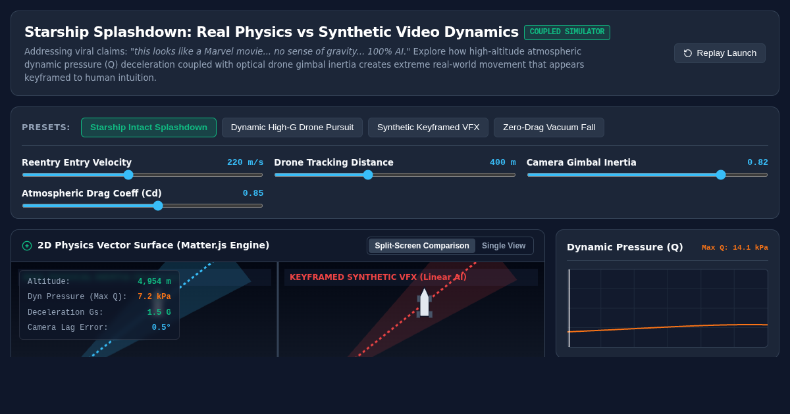This screenshot has height=414, width=790.
Task: Click the 0.85 drag coefficient value
Action: tap(253, 193)
